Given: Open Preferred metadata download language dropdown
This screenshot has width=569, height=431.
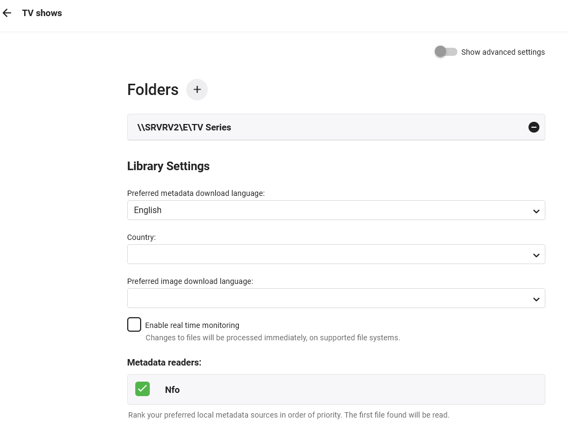Looking at the screenshot, I should coord(322,210).
